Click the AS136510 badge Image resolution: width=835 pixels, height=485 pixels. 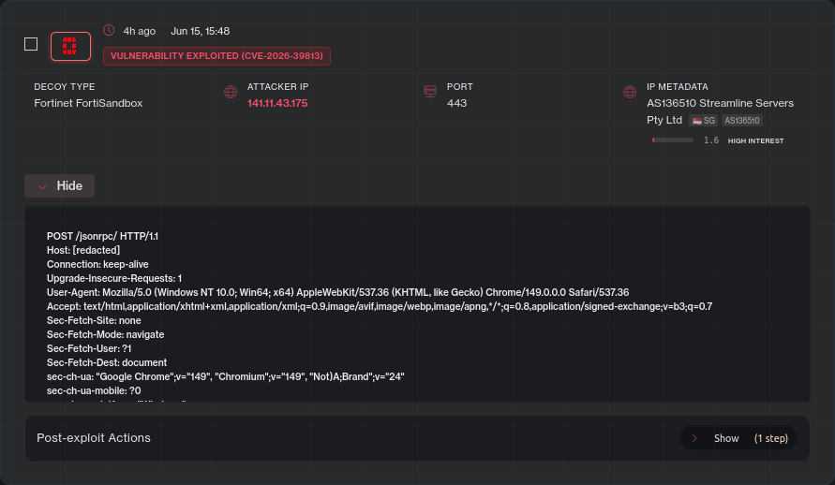point(742,121)
